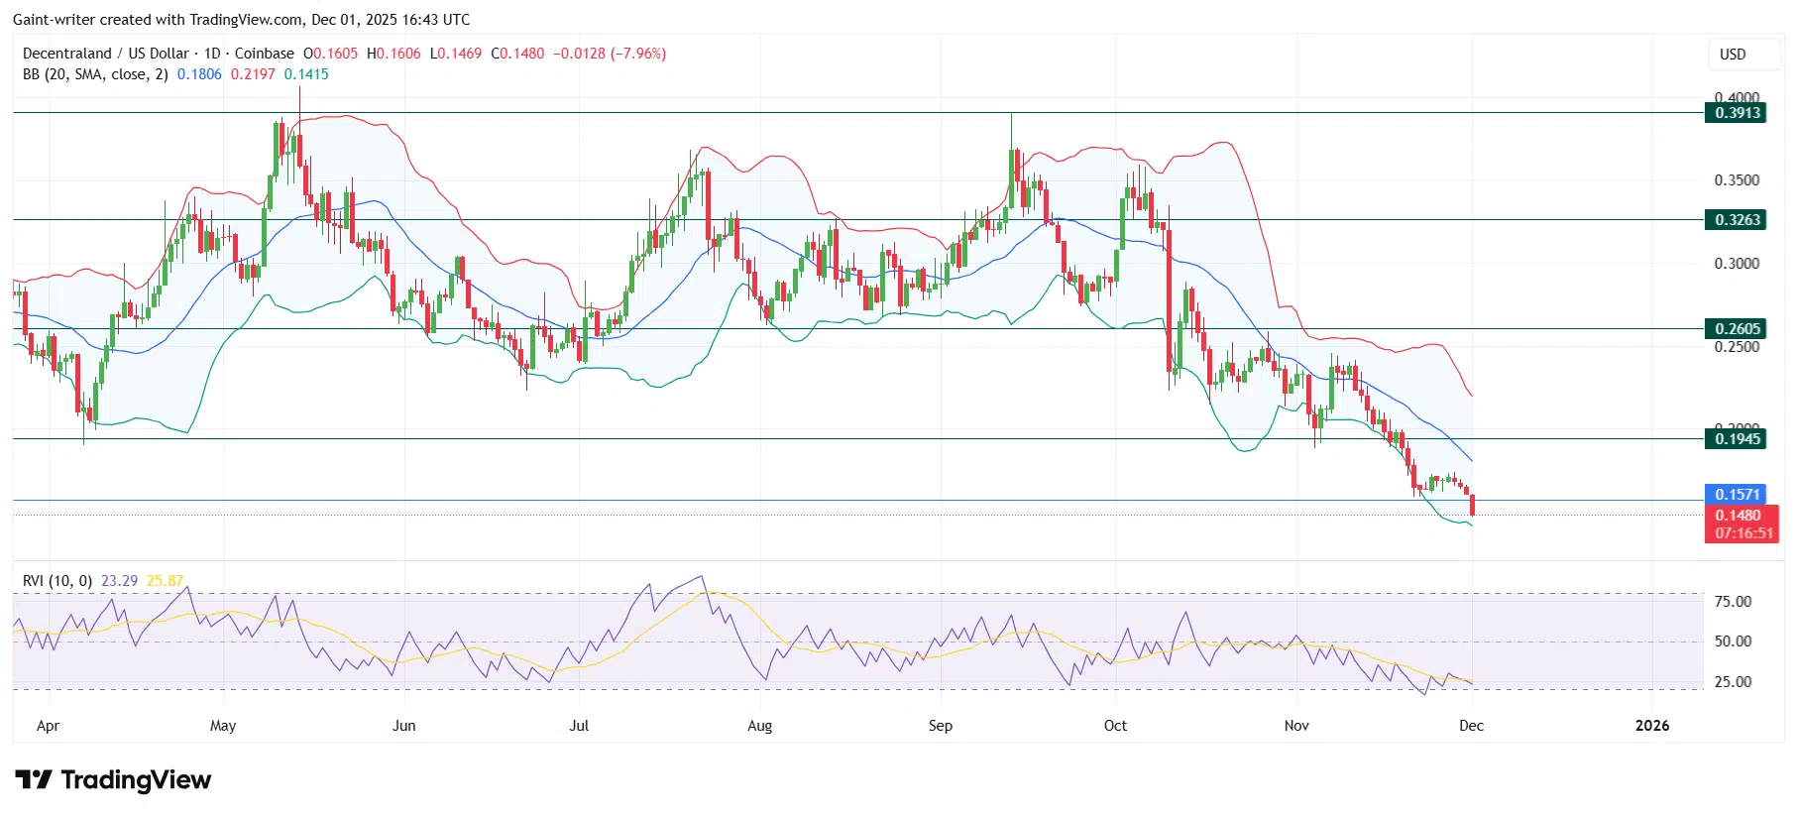Select the 0.3913 horizontal line price label
Viewport: 1798px width, 817px height.
pos(1738,113)
